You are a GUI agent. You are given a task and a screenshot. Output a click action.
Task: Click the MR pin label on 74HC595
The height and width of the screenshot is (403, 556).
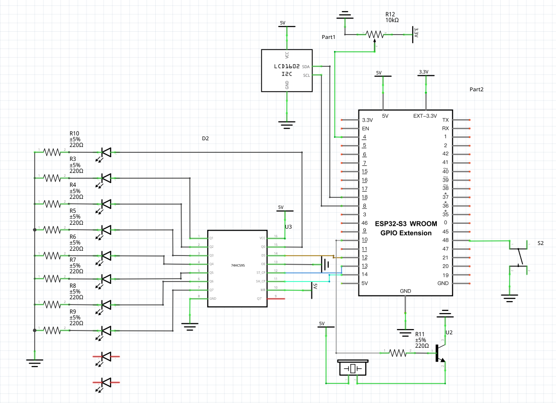tap(263, 290)
